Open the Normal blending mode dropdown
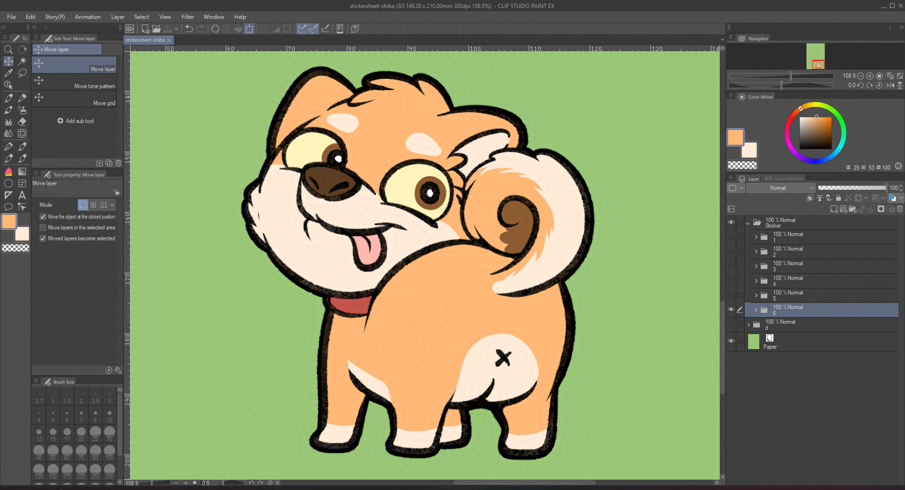 [781, 188]
